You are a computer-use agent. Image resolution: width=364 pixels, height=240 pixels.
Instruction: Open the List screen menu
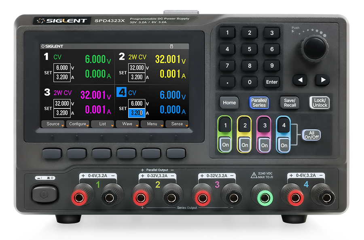pyautogui.click(x=102, y=124)
